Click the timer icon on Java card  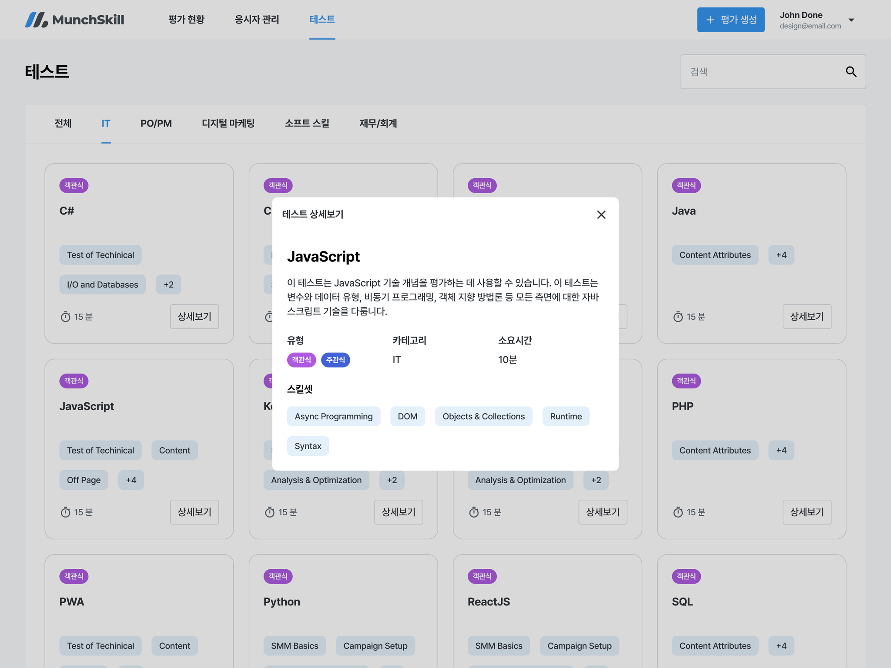click(678, 317)
